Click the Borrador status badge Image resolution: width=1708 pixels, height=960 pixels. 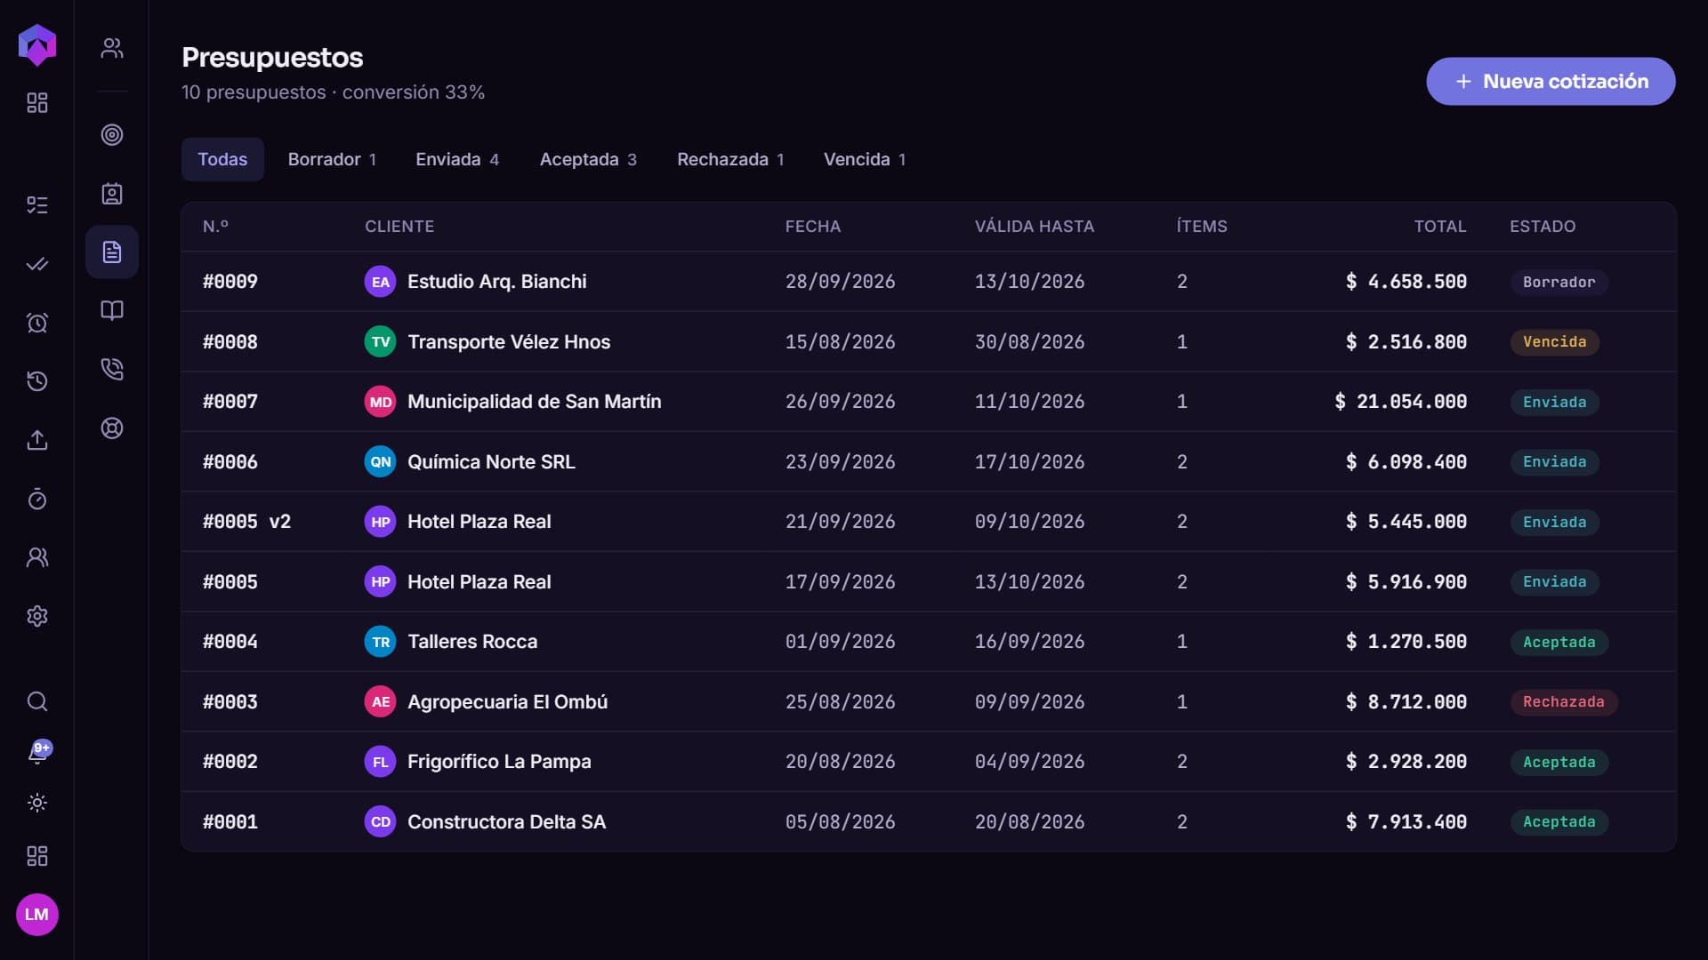1559,283
